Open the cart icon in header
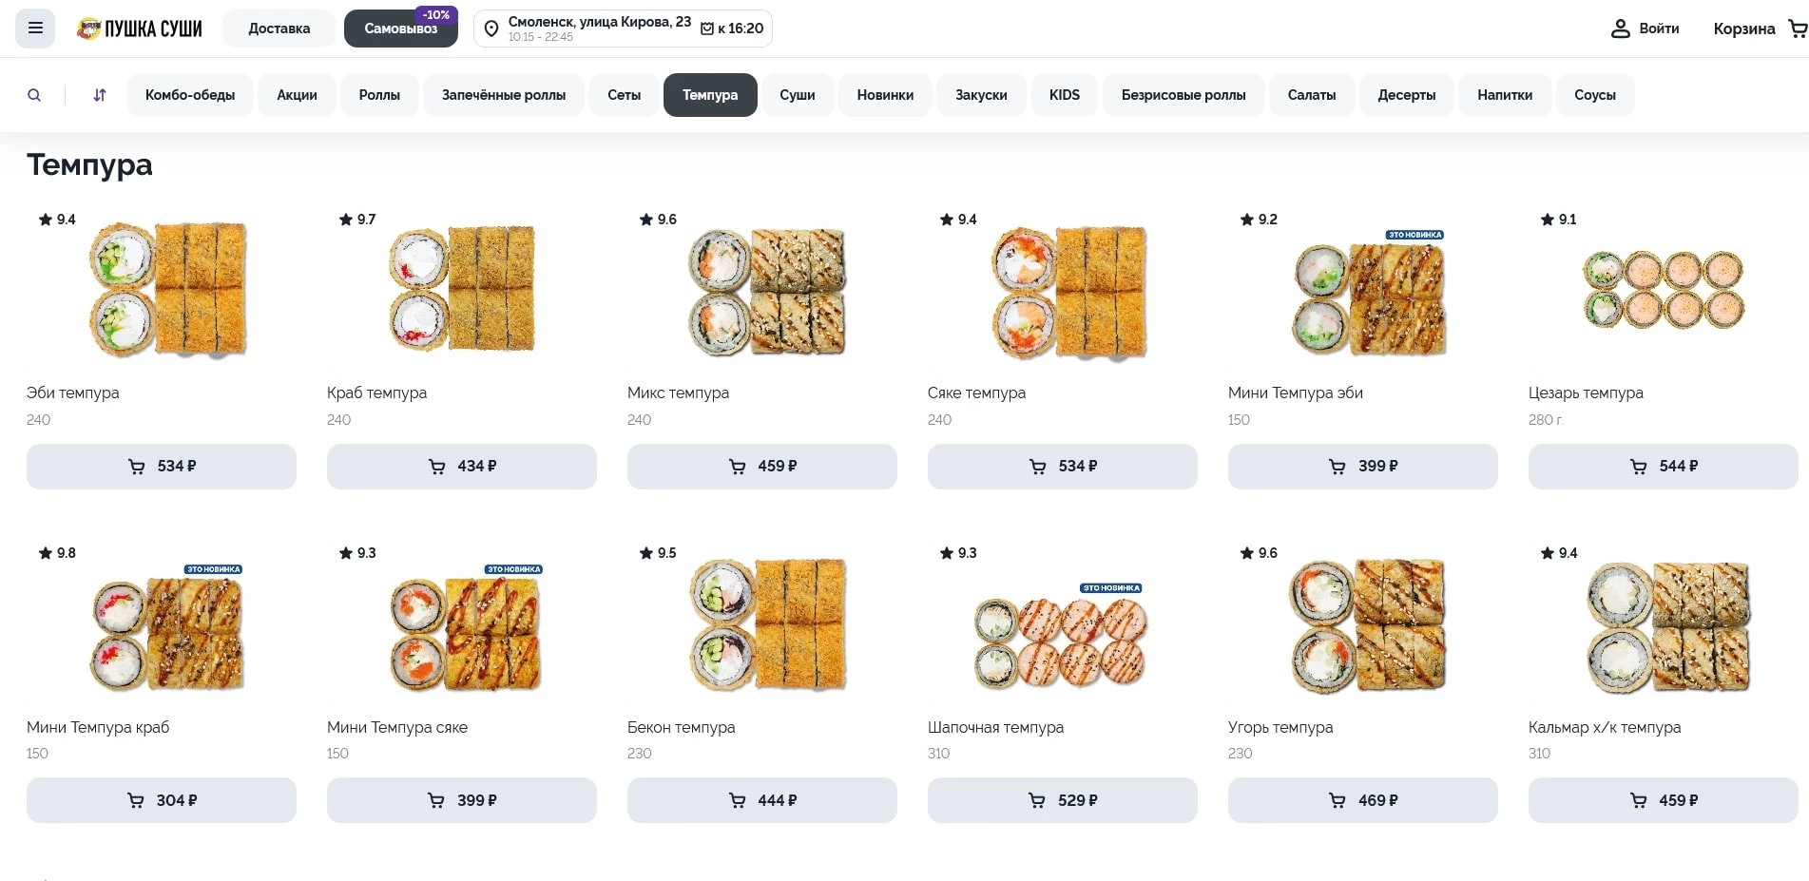1809x881 pixels. click(x=1797, y=29)
